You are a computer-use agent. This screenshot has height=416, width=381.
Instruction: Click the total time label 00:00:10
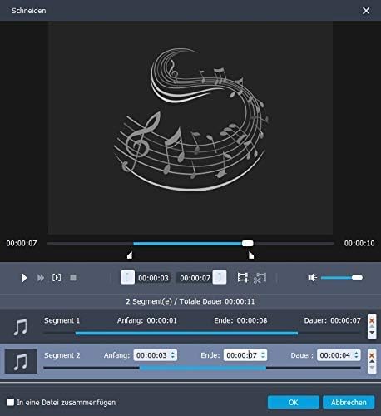[x=359, y=244]
